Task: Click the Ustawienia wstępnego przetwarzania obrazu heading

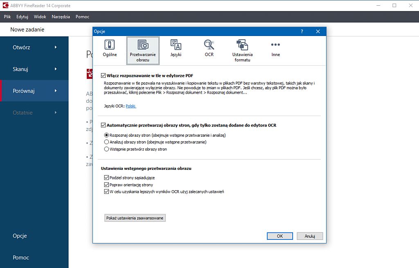Action: click(146, 169)
